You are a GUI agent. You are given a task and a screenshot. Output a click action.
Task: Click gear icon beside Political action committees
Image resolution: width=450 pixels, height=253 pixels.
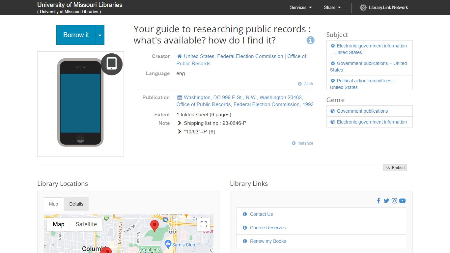333,81
